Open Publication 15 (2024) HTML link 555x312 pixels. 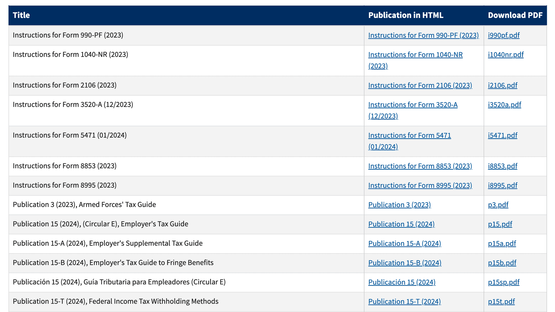click(401, 224)
